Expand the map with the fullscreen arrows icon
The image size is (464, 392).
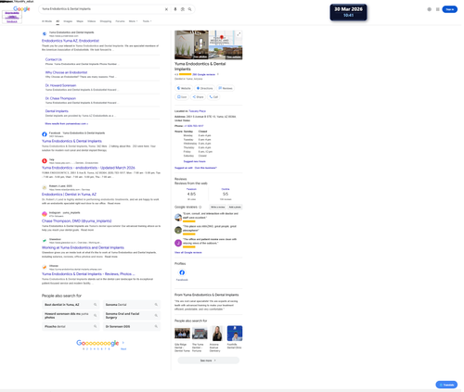pos(238,34)
